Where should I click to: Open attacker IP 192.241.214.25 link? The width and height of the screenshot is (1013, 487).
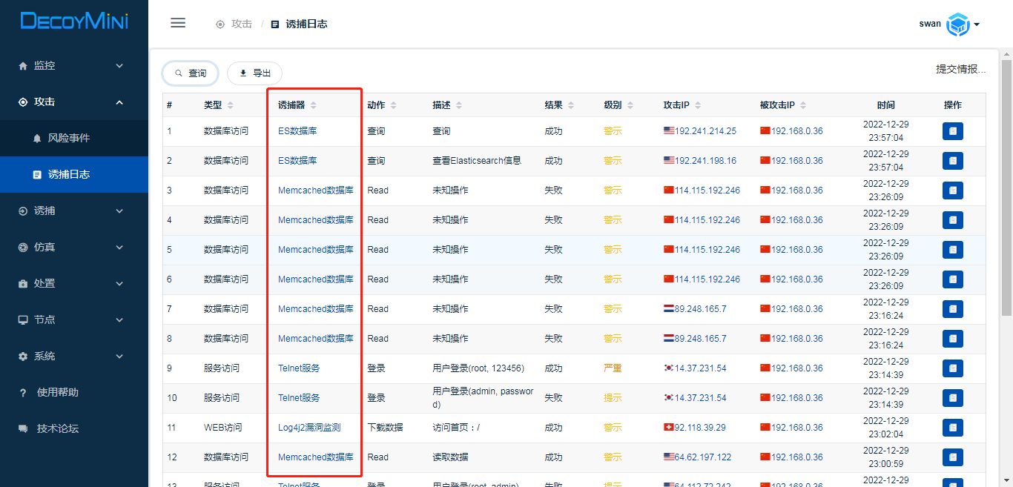(x=705, y=131)
